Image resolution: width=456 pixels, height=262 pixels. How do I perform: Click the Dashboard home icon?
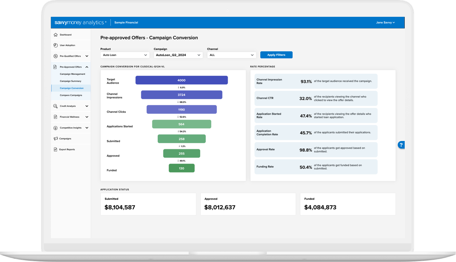(56, 35)
